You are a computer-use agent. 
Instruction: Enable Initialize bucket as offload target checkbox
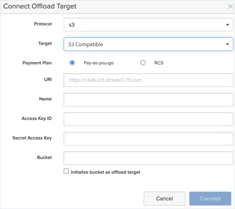click(x=66, y=171)
